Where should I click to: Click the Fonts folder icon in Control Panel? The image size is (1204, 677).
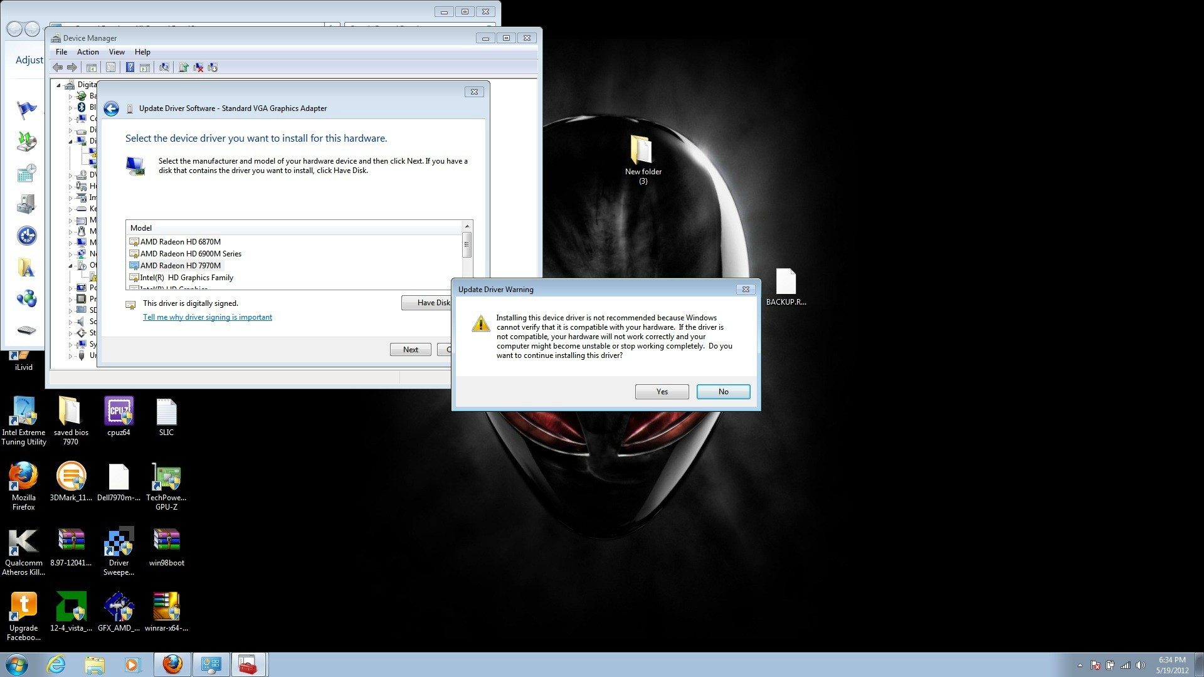pos(26,268)
